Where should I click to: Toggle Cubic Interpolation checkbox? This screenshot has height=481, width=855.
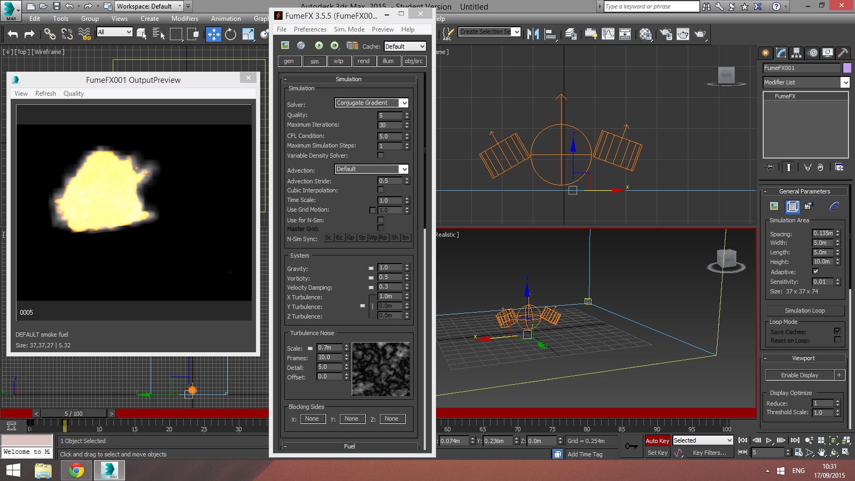click(x=380, y=190)
